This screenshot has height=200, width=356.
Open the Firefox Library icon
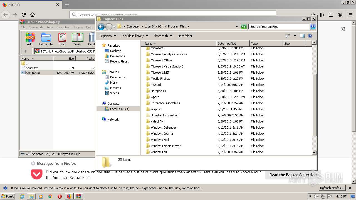322,15
